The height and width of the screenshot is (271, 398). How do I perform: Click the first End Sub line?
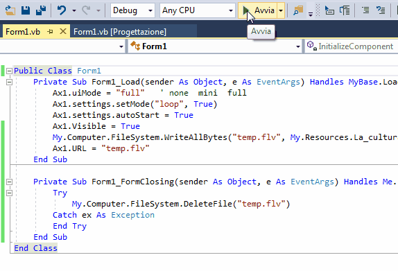click(50, 159)
